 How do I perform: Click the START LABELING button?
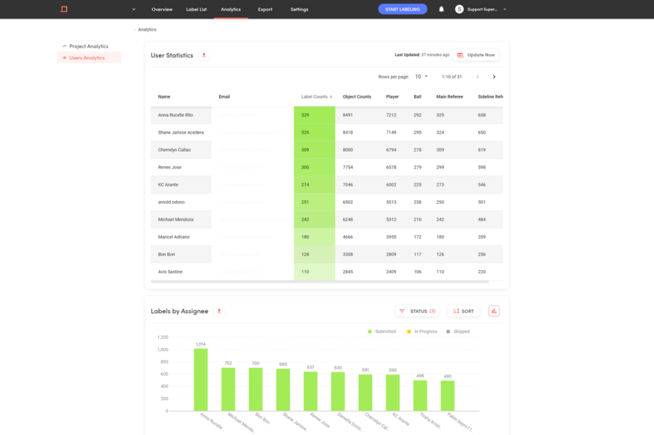pos(402,9)
